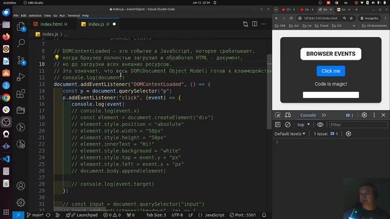Open the Source Control view
The image size is (390, 219).
21,60
